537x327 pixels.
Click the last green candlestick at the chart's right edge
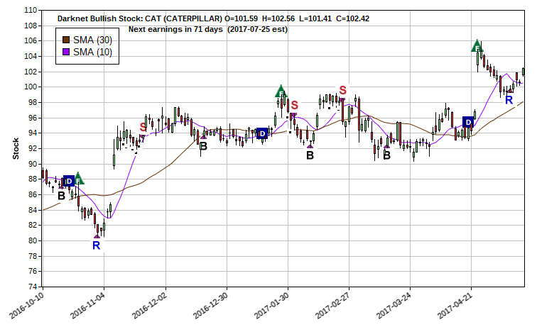tap(523, 72)
